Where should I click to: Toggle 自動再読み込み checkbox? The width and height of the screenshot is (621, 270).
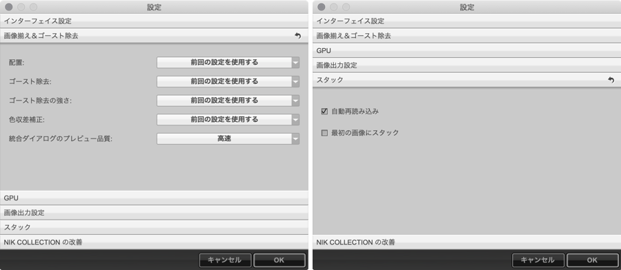pyautogui.click(x=324, y=112)
